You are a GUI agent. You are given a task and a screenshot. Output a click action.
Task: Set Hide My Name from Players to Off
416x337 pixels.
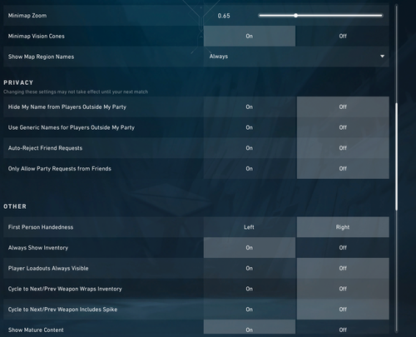tap(343, 107)
